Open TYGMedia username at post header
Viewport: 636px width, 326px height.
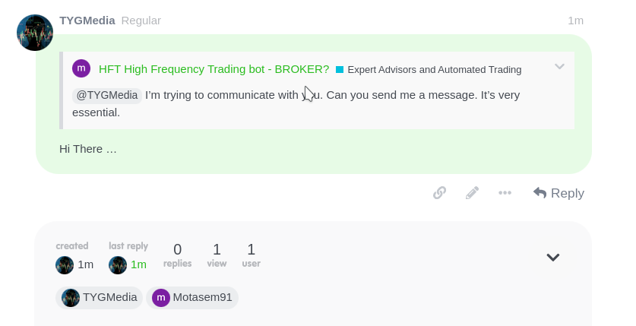pyautogui.click(x=87, y=21)
